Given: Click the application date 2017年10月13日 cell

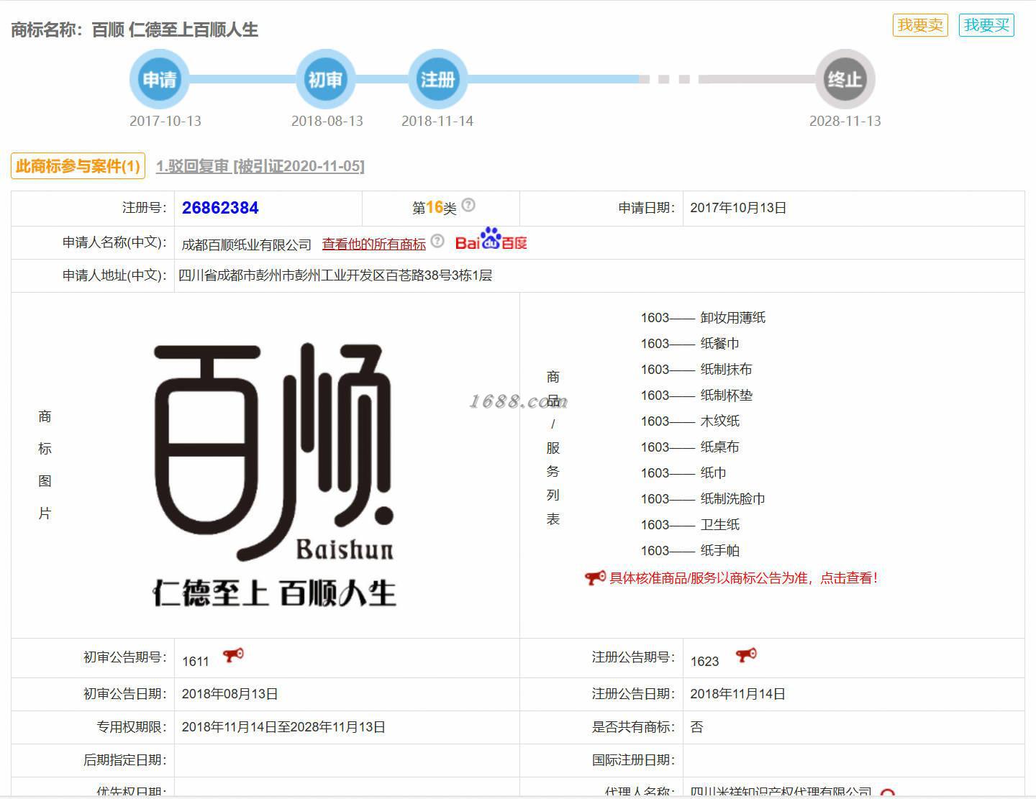Looking at the screenshot, I should (x=738, y=208).
